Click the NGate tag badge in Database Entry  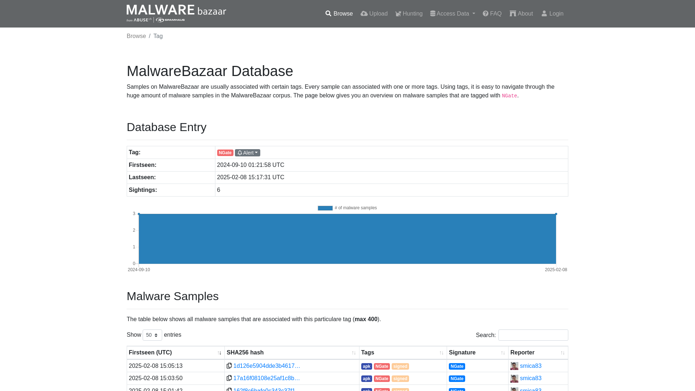(x=225, y=153)
